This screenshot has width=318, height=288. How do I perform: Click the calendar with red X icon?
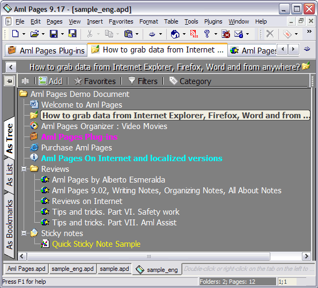tap(226, 34)
